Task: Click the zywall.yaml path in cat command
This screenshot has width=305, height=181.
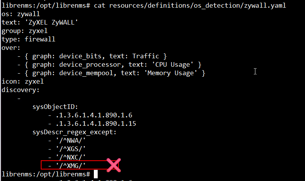Action: click(198, 5)
